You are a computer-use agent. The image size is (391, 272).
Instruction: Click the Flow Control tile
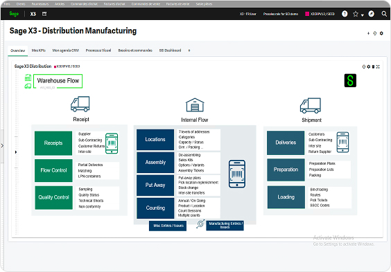pos(53,170)
